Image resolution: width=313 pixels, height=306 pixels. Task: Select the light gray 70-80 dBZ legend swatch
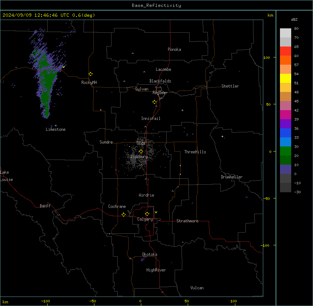[x=285, y=33]
